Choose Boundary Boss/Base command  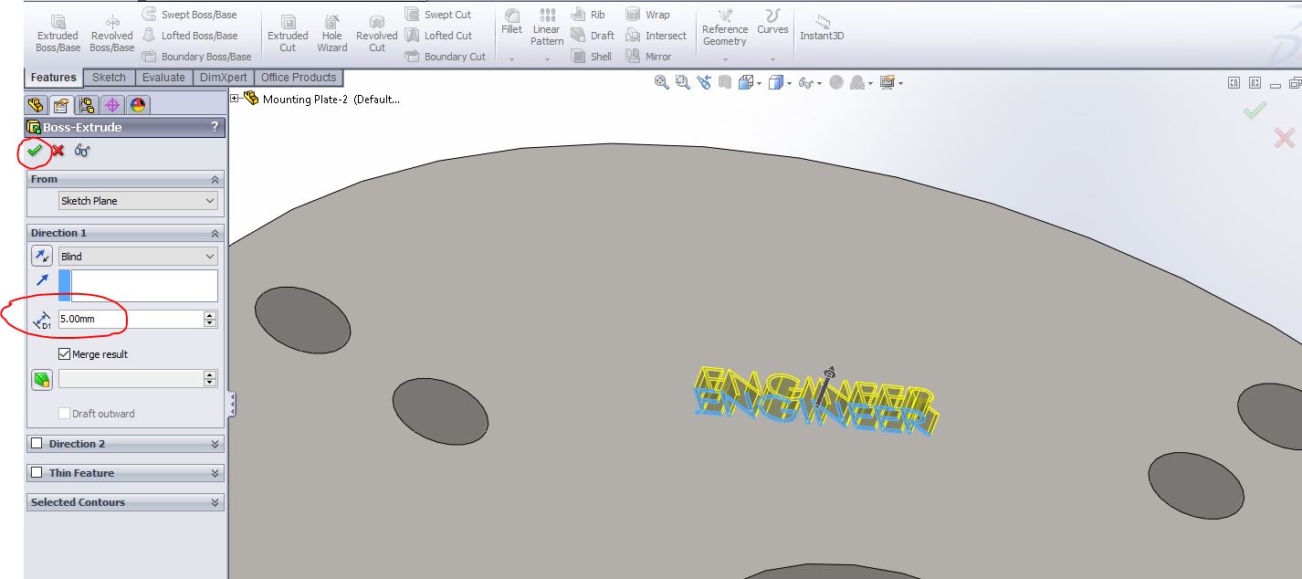196,57
